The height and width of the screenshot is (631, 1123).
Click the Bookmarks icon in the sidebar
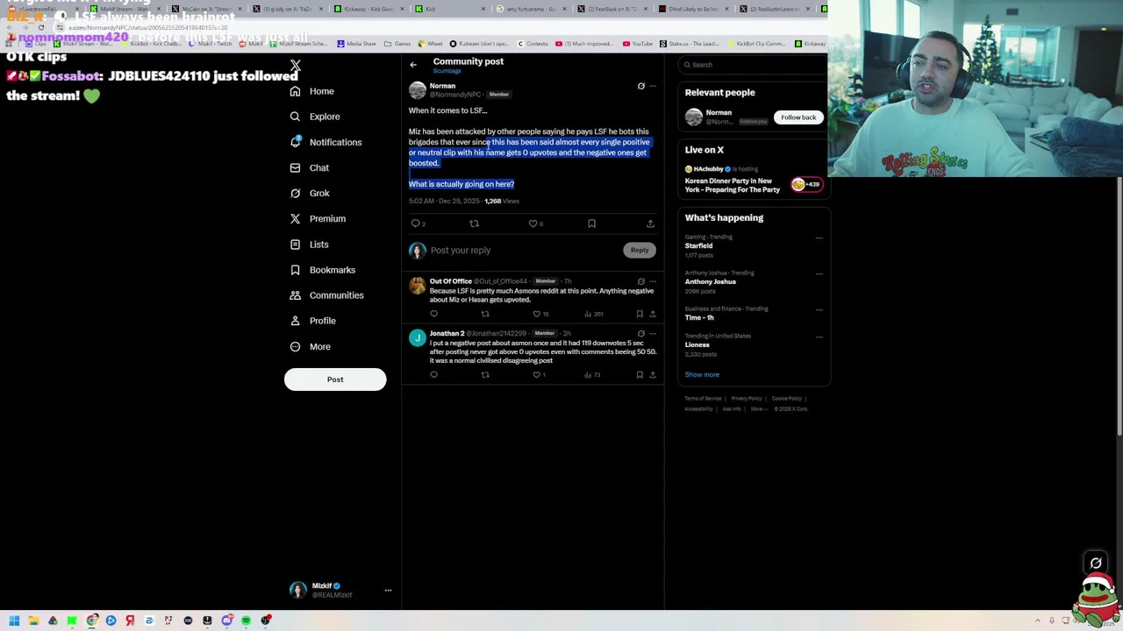point(295,270)
